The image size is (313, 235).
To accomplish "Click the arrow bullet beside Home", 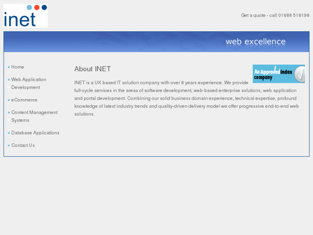I will (9, 67).
